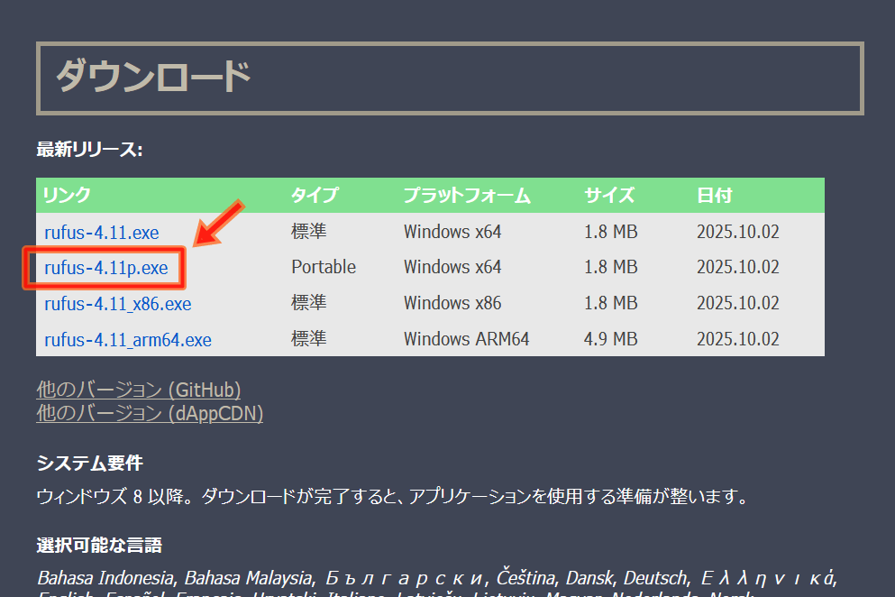Click the 最新リリース label

point(89,149)
